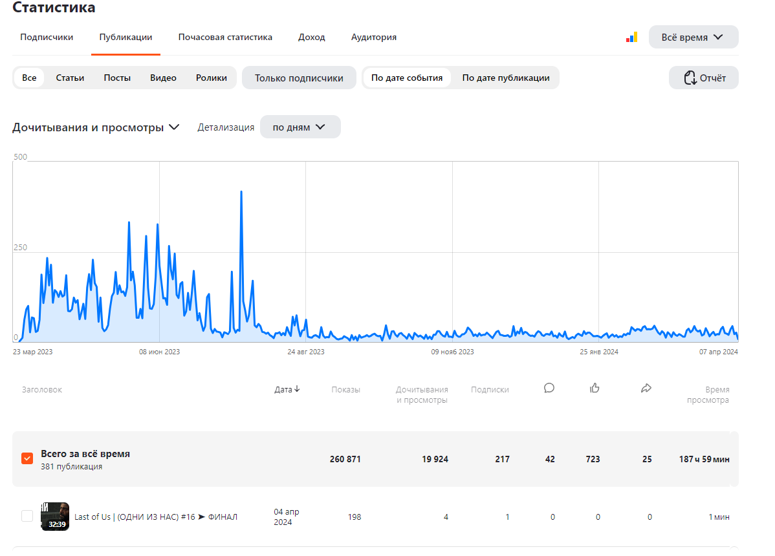This screenshot has height=556, width=775.
Task: Click the Last of Us video thumbnail
Action: 55,517
